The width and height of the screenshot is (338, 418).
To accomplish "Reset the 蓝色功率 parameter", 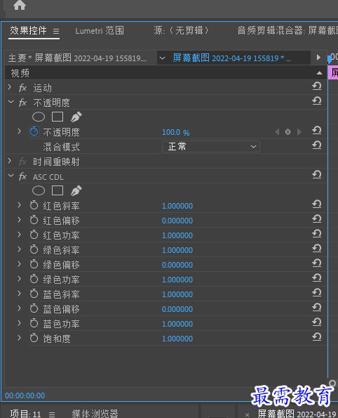I will 317,322.
